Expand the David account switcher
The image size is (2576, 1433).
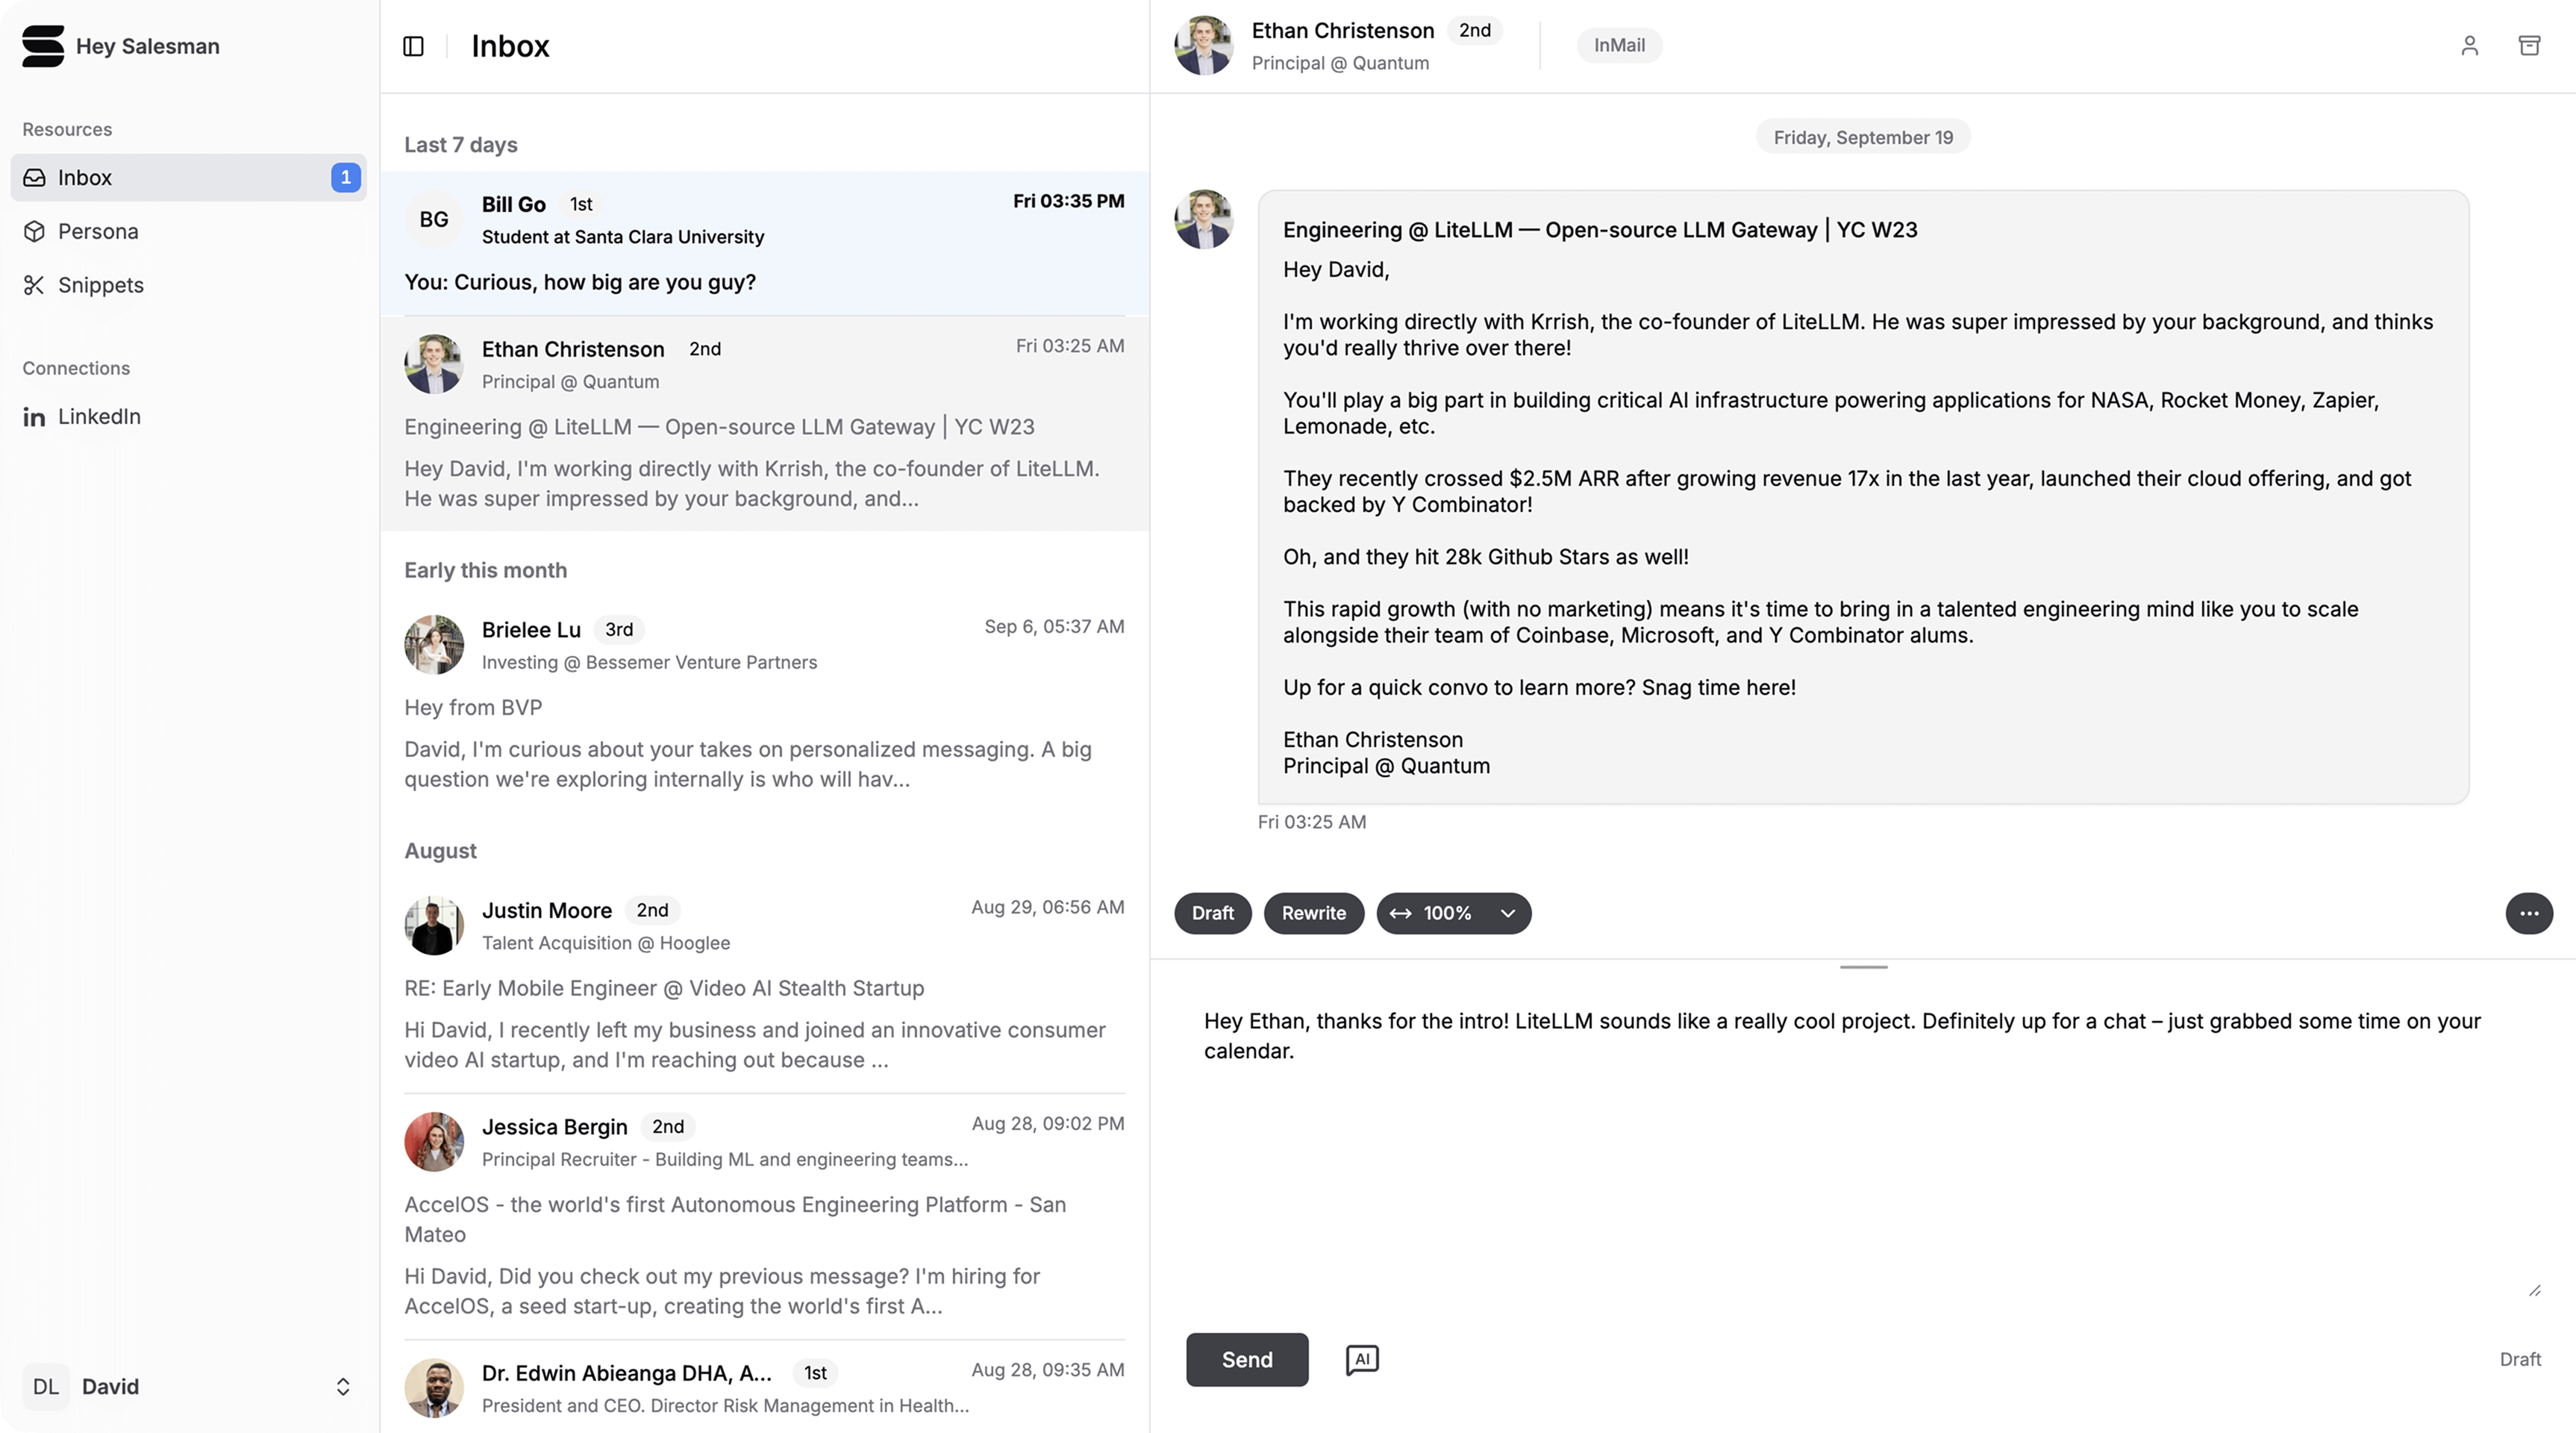click(x=343, y=1386)
